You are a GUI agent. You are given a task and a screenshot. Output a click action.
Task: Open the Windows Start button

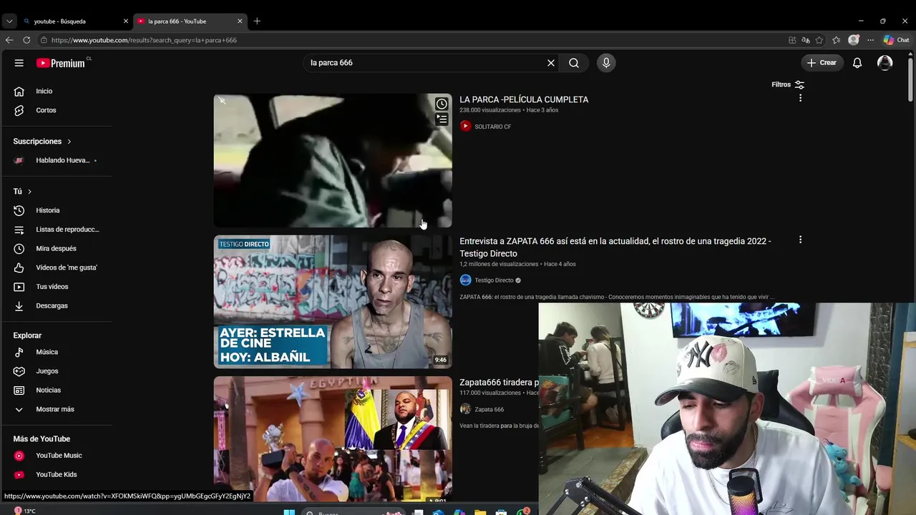click(289, 512)
